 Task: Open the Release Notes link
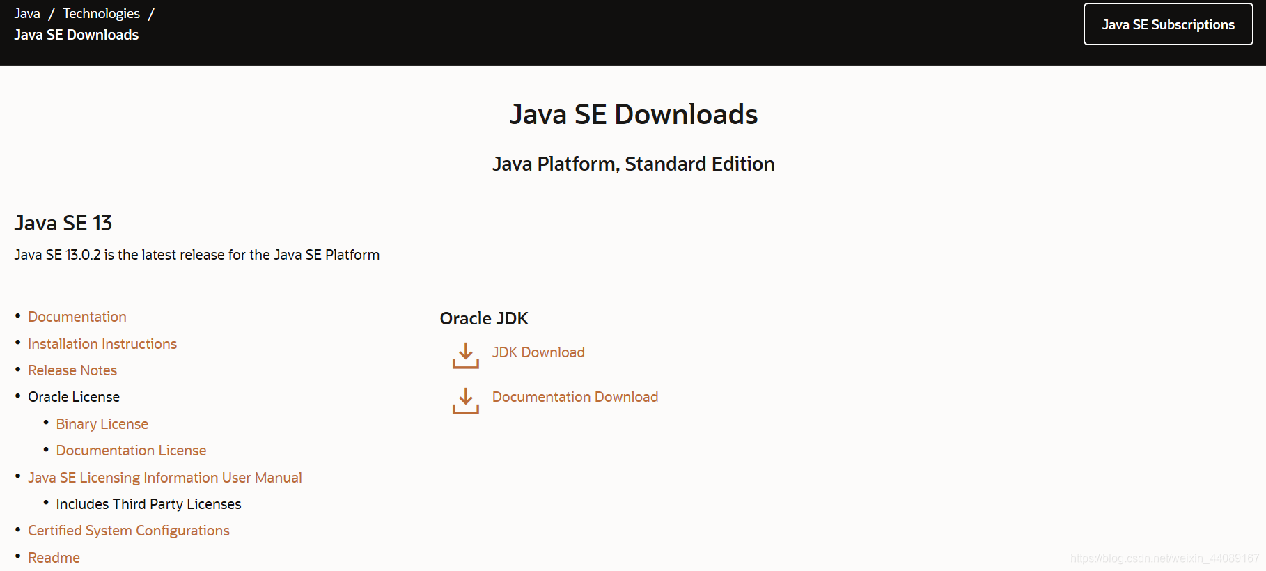(x=72, y=370)
